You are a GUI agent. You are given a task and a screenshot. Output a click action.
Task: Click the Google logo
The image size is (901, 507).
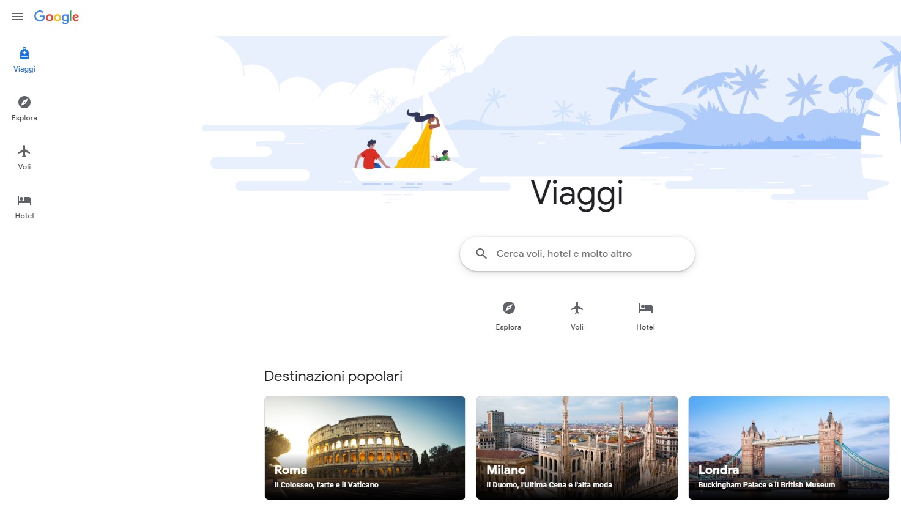[x=56, y=17]
